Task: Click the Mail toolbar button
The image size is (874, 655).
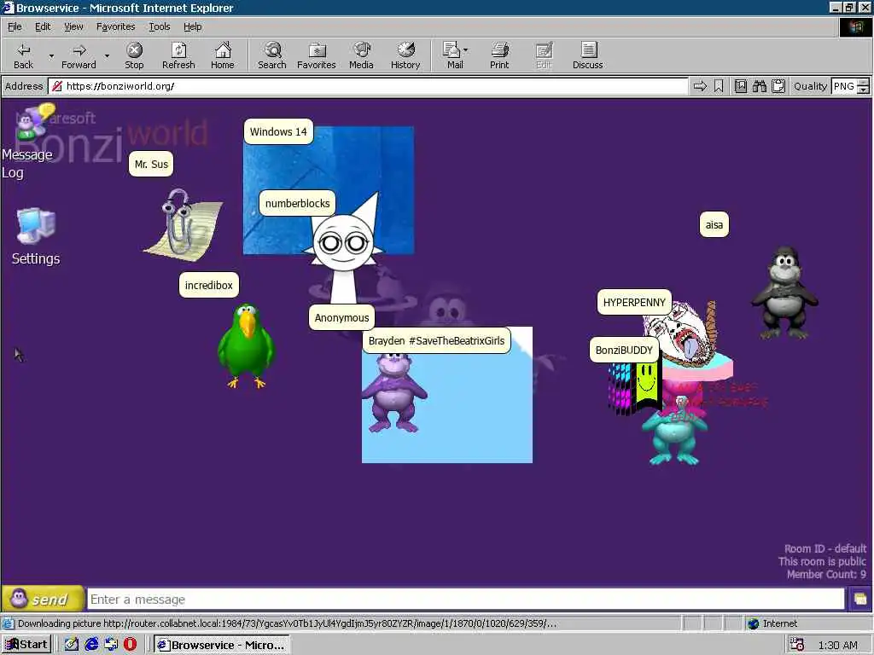Action: [452, 55]
